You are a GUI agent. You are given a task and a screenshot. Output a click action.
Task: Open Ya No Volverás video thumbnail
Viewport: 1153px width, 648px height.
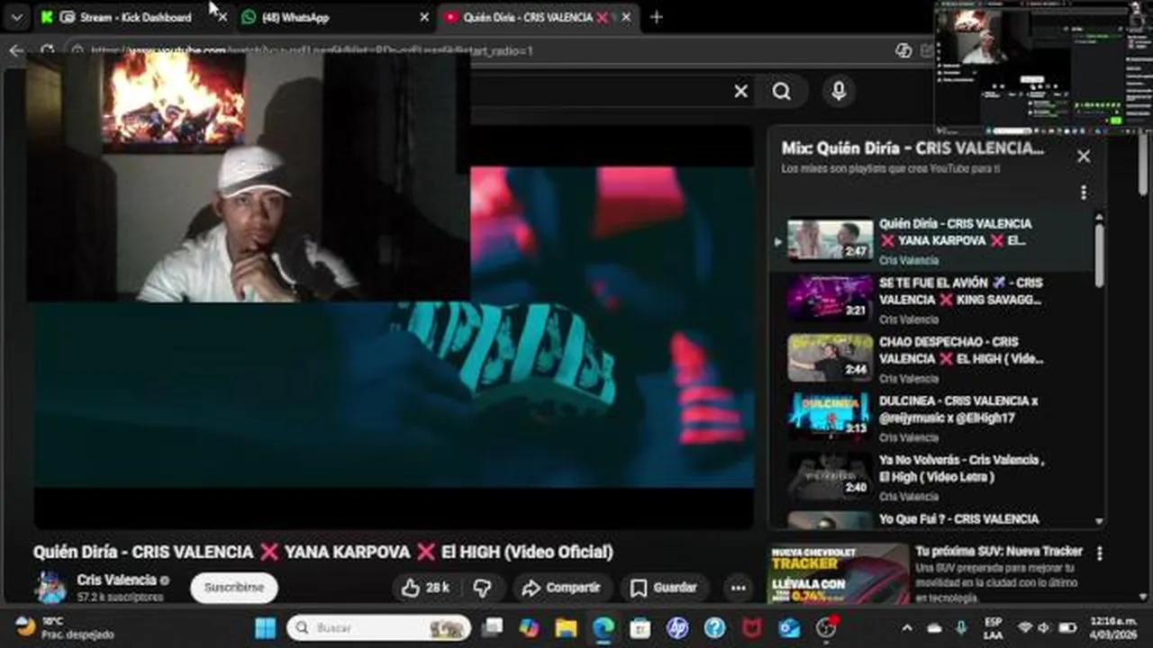830,475
